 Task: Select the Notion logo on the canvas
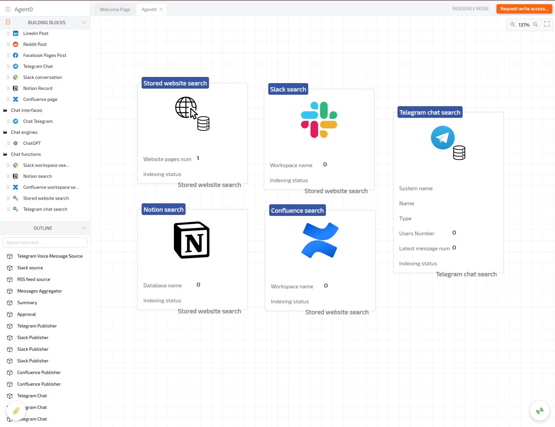[192, 240]
